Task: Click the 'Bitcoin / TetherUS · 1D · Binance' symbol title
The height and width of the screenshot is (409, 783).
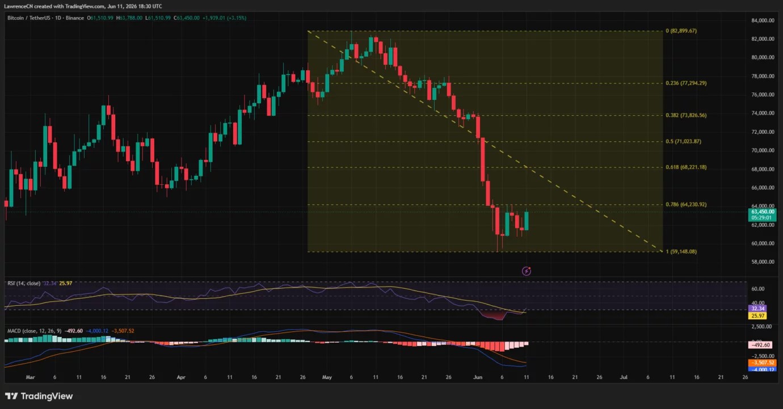Action: 45,18
